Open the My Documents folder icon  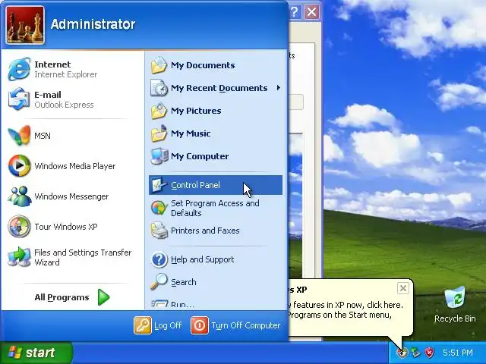[x=159, y=65]
